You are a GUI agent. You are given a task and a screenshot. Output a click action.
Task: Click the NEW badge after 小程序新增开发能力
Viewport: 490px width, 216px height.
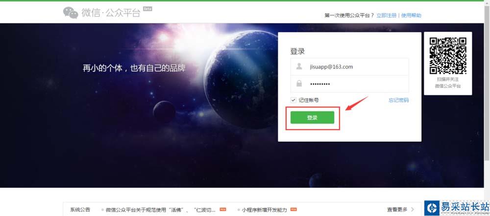coord(294,210)
